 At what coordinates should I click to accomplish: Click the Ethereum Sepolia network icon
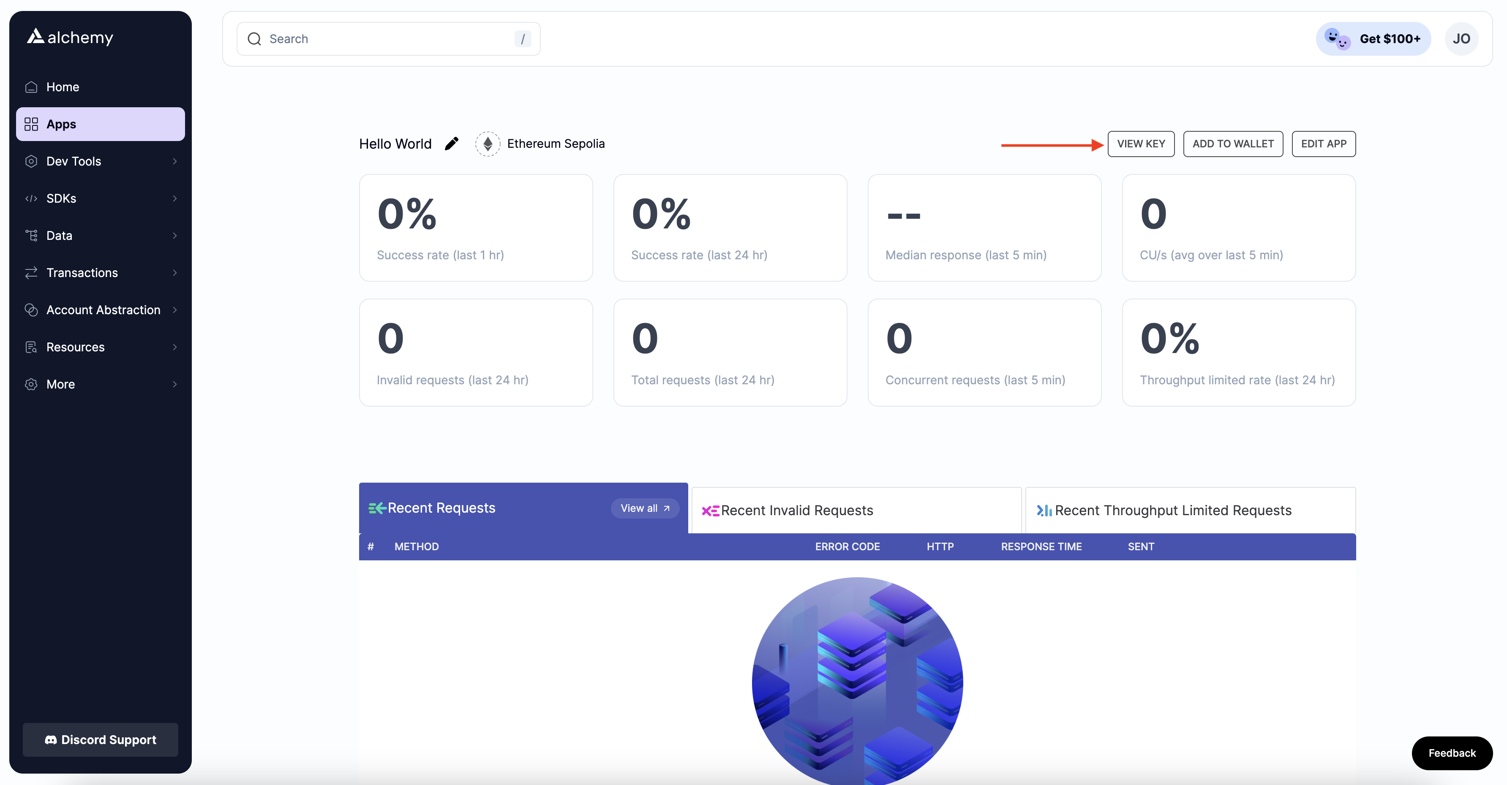coord(488,144)
